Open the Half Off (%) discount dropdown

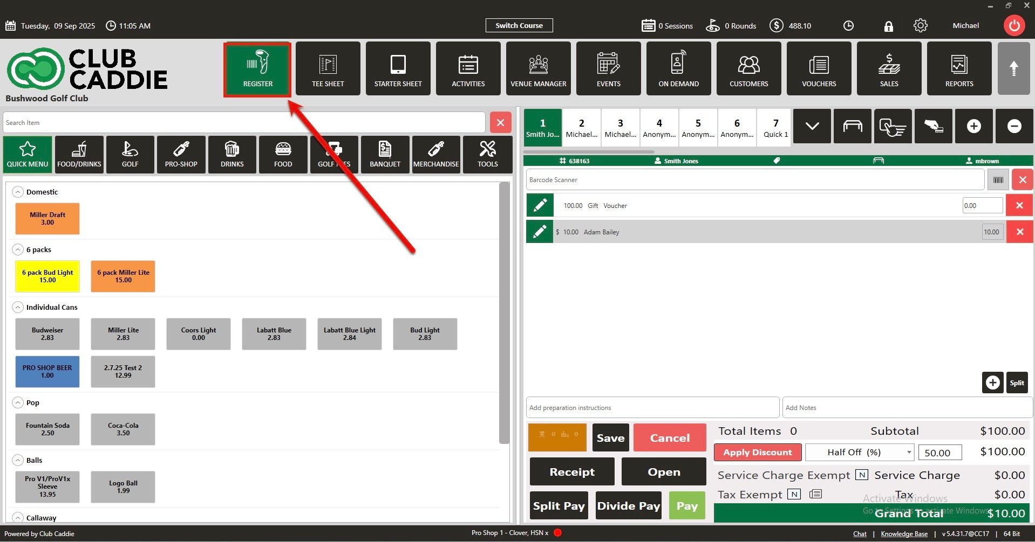[860, 452]
